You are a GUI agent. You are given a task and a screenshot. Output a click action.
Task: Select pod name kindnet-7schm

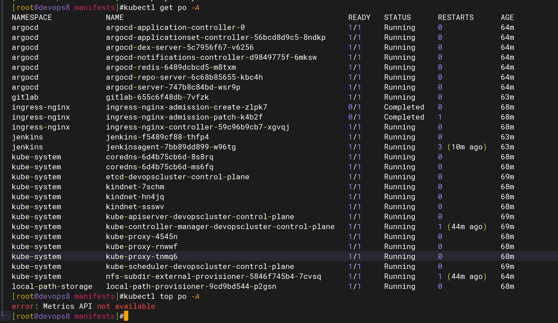[135, 187]
